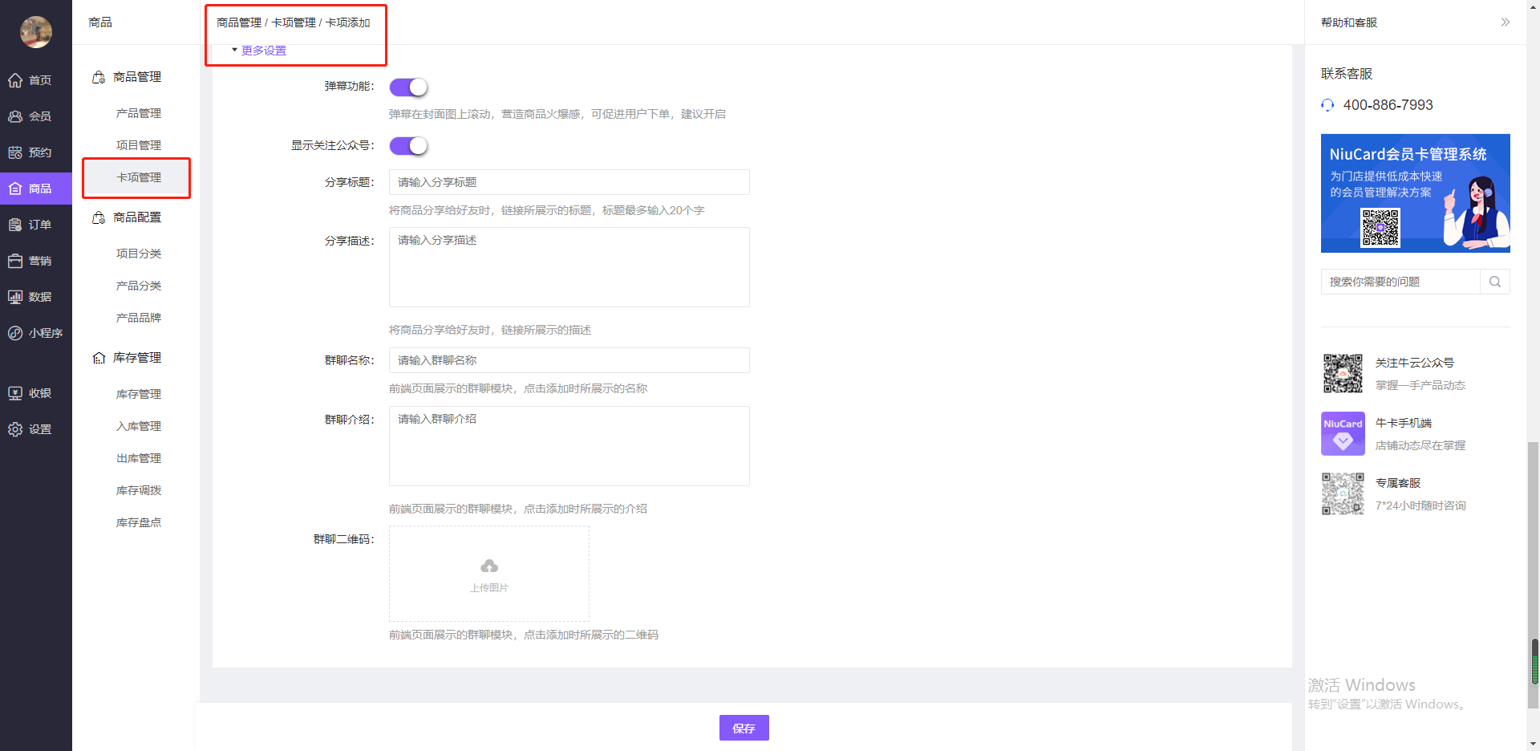The image size is (1540, 751).
Task: Click the 搜索你需要的问题 search box
Action: click(x=1400, y=282)
